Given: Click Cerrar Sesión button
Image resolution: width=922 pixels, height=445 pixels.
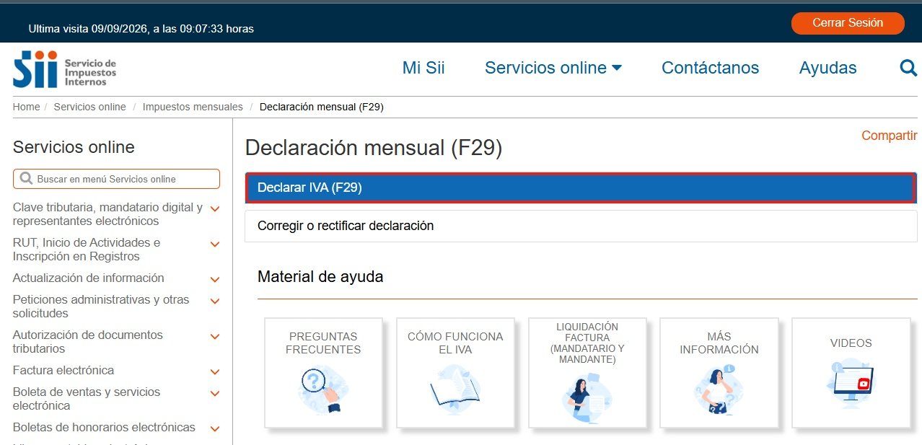Looking at the screenshot, I should [848, 23].
